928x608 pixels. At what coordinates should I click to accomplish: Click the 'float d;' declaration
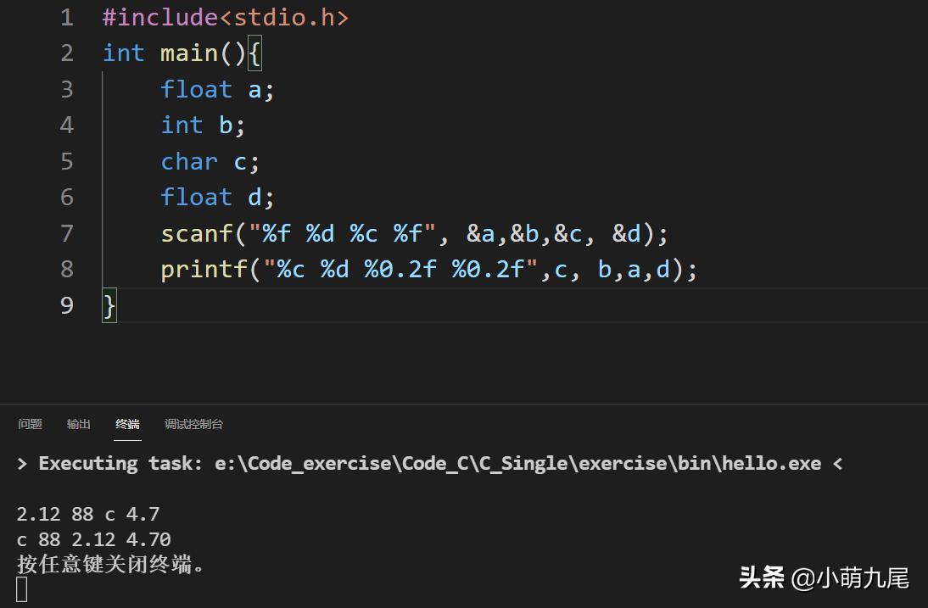tap(217, 197)
